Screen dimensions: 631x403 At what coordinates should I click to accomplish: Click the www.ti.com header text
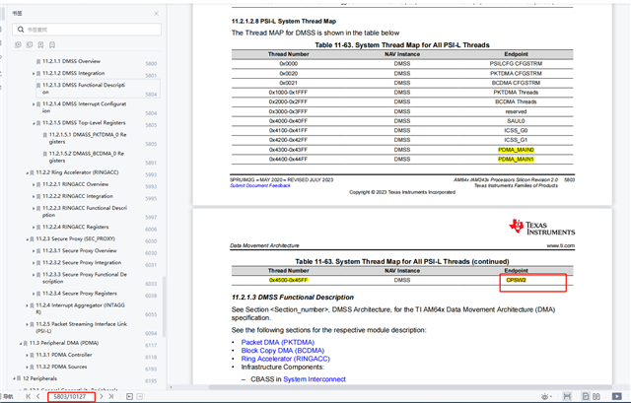click(561, 245)
